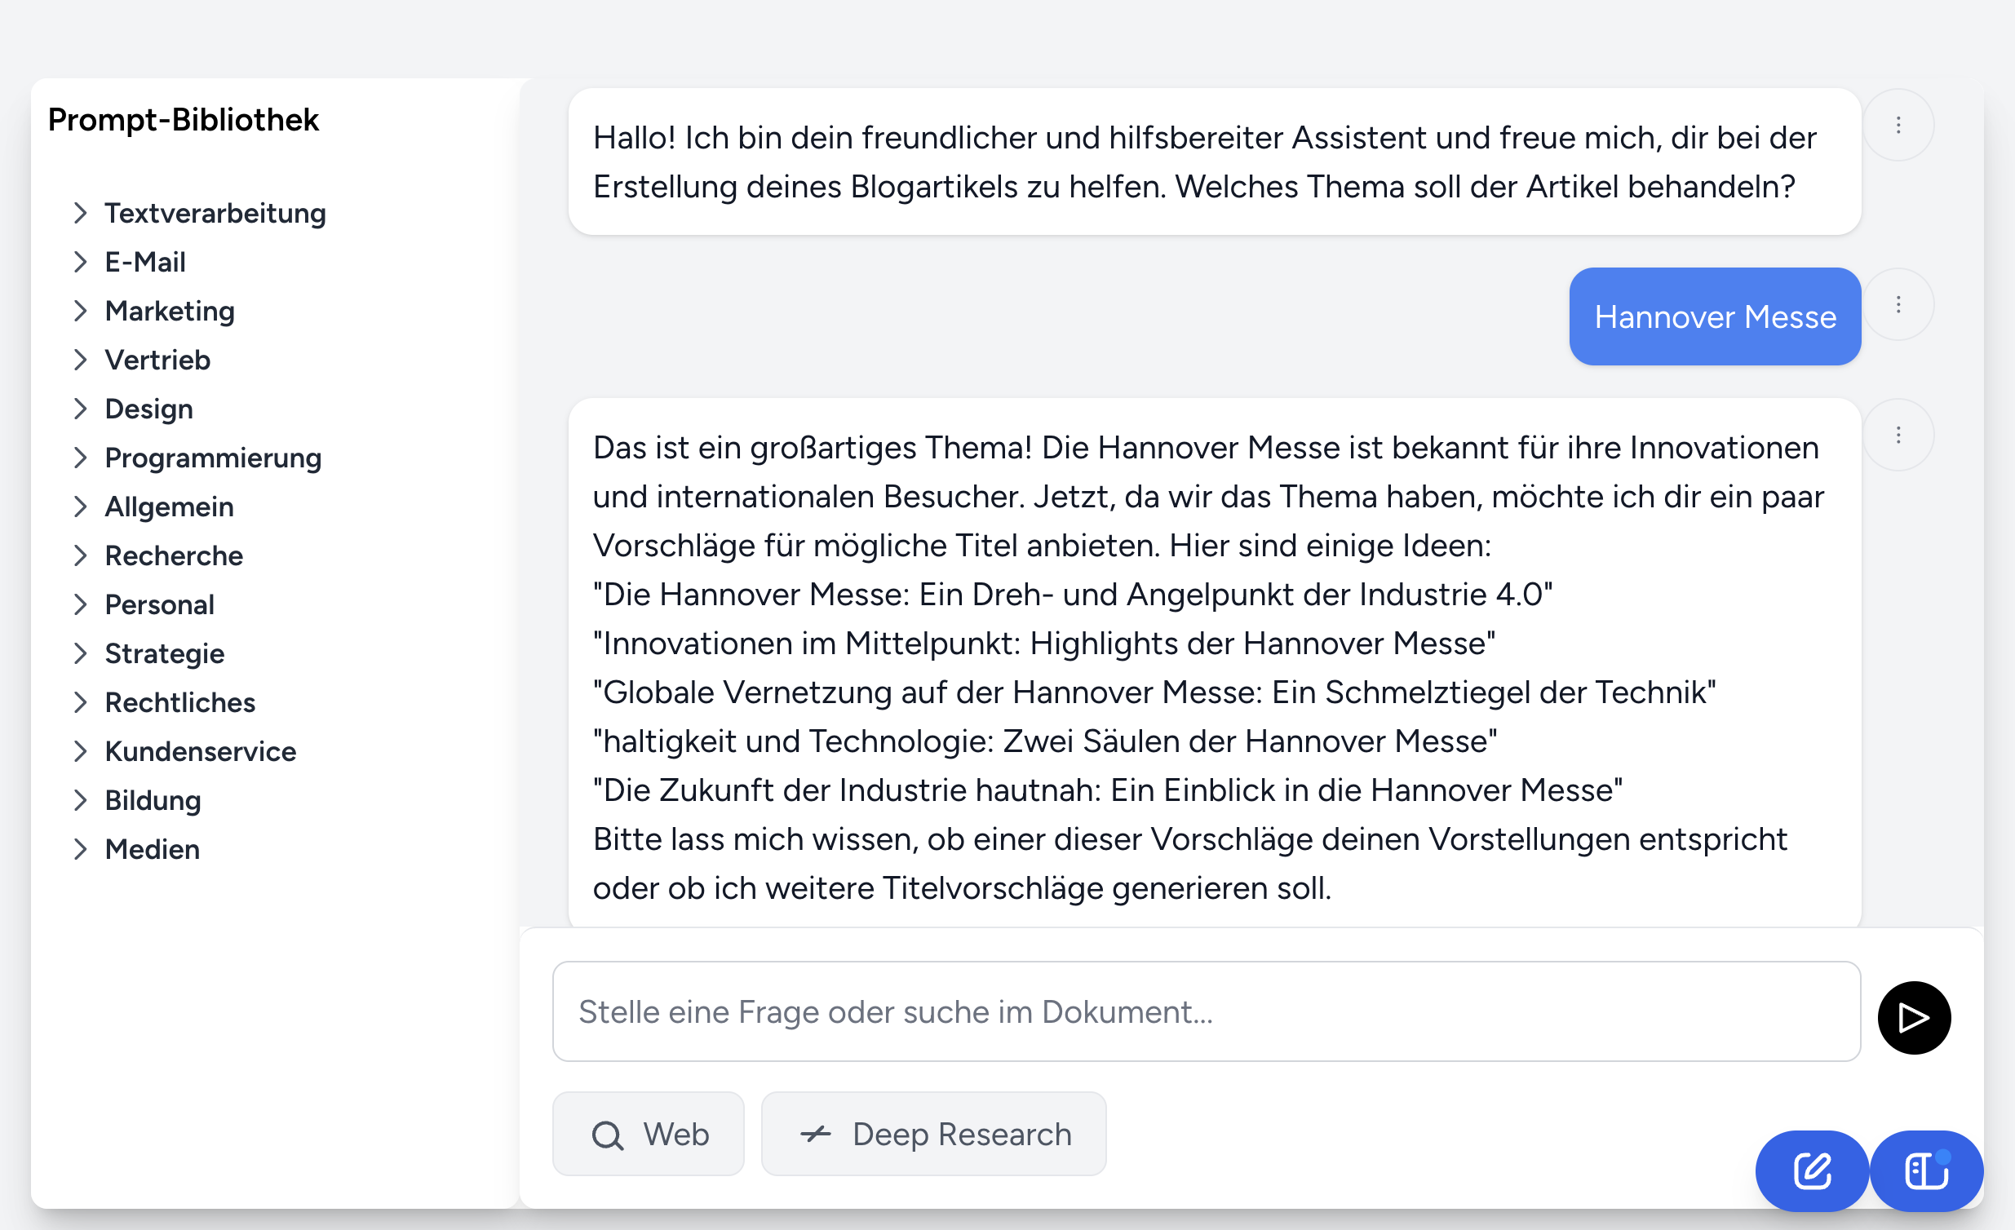Expand the Personal chevron

[80, 605]
